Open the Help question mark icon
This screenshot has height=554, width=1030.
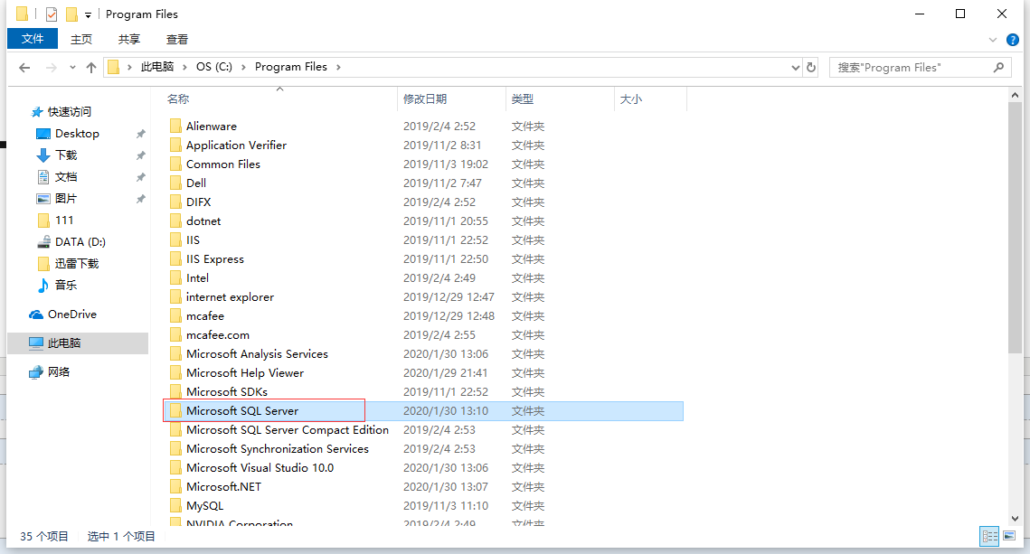tap(1012, 40)
